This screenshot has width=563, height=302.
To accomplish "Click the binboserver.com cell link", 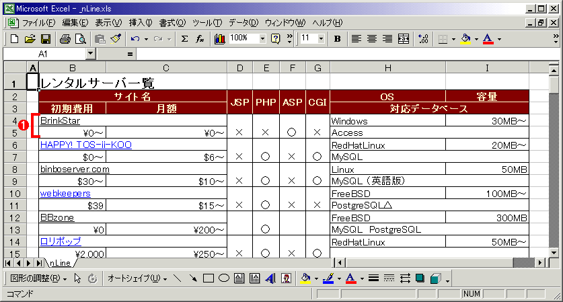I will (75, 169).
